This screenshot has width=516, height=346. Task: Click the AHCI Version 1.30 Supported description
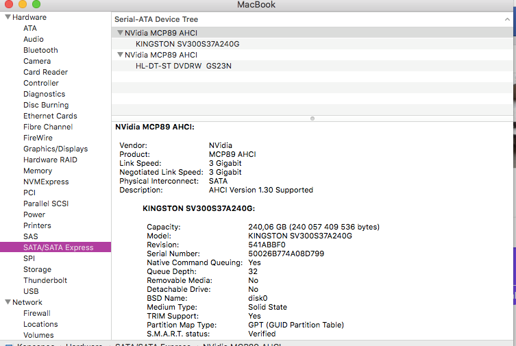pos(260,190)
